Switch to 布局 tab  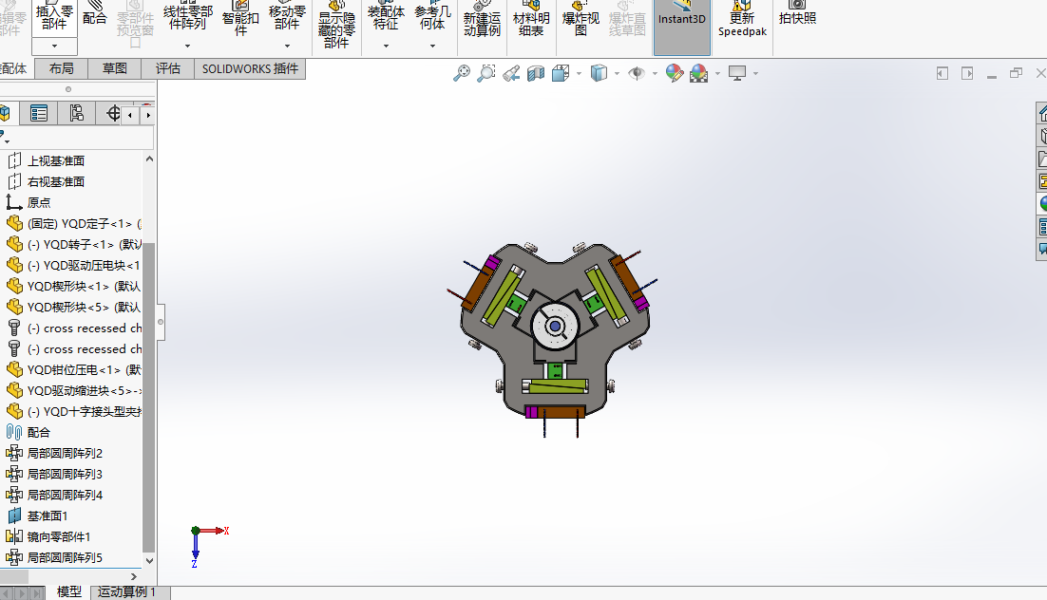click(x=62, y=68)
